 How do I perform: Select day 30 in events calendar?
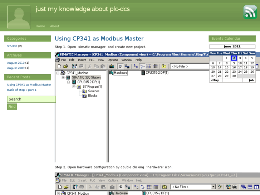(x=234, y=76)
